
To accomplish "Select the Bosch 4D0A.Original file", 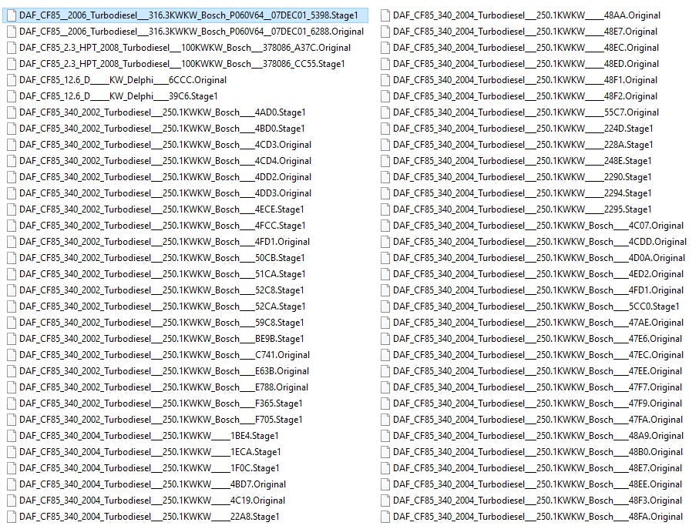I will [x=538, y=258].
